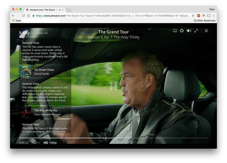Pause the video playback
Screen dimensions: 227x163
tap(113, 86)
